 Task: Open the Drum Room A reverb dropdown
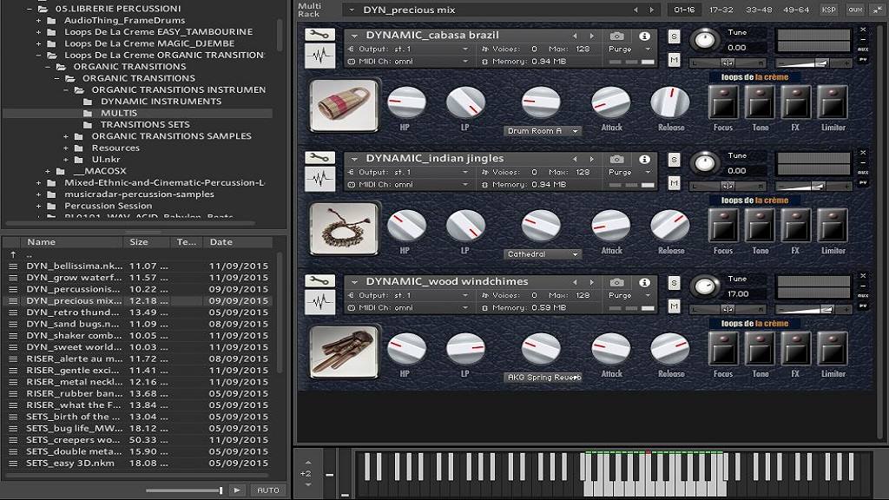pyautogui.click(x=543, y=131)
